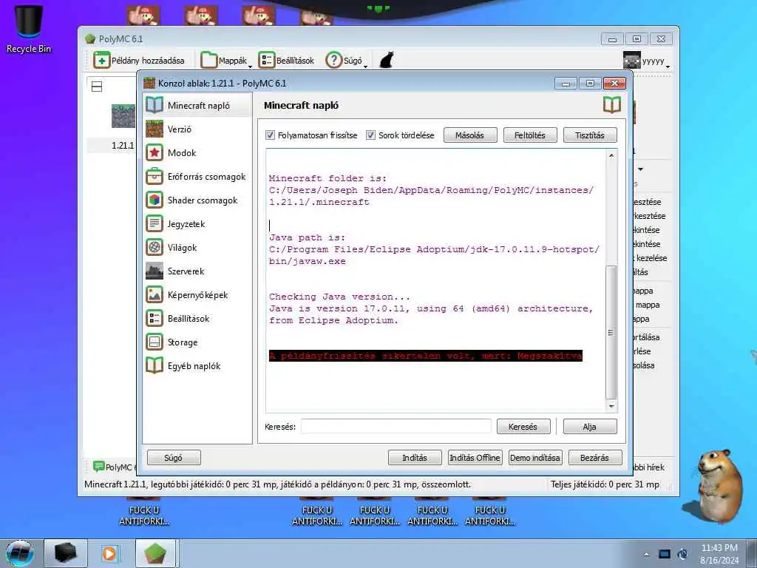This screenshot has height=568, width=757.
Task: Click the green book icon at top right
Action: pyautogui.click(x=611, y=105)
